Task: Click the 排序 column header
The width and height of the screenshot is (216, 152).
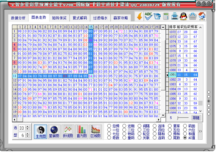Action: pos(172,27)
